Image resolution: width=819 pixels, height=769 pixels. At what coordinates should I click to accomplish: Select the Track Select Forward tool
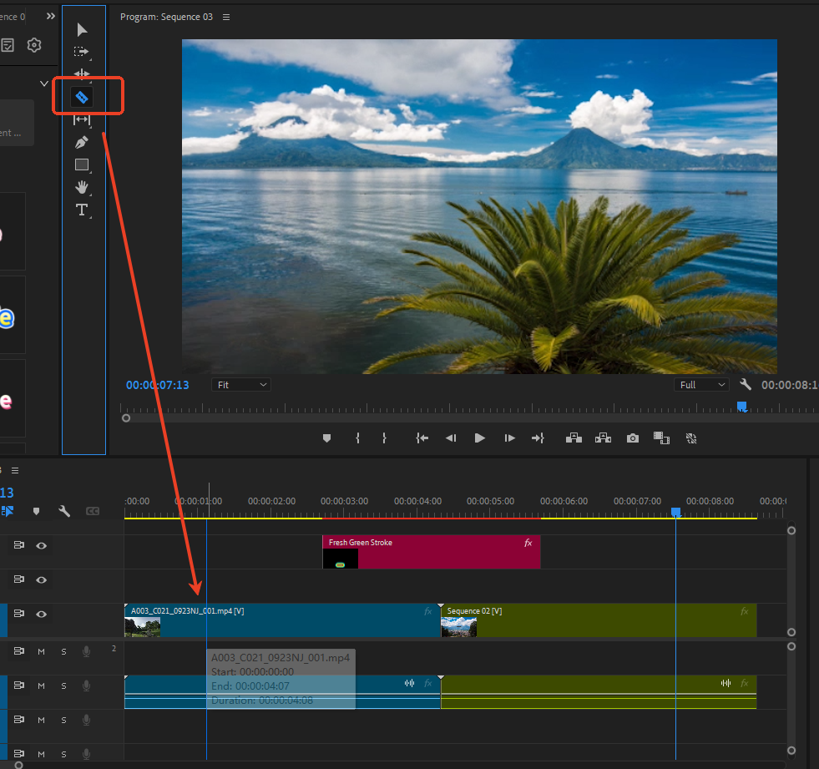tap(83, 52)
